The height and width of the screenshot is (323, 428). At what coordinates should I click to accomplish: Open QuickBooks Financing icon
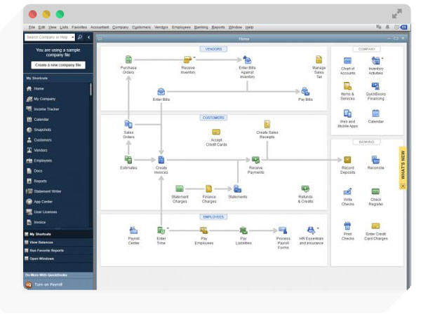375,86
